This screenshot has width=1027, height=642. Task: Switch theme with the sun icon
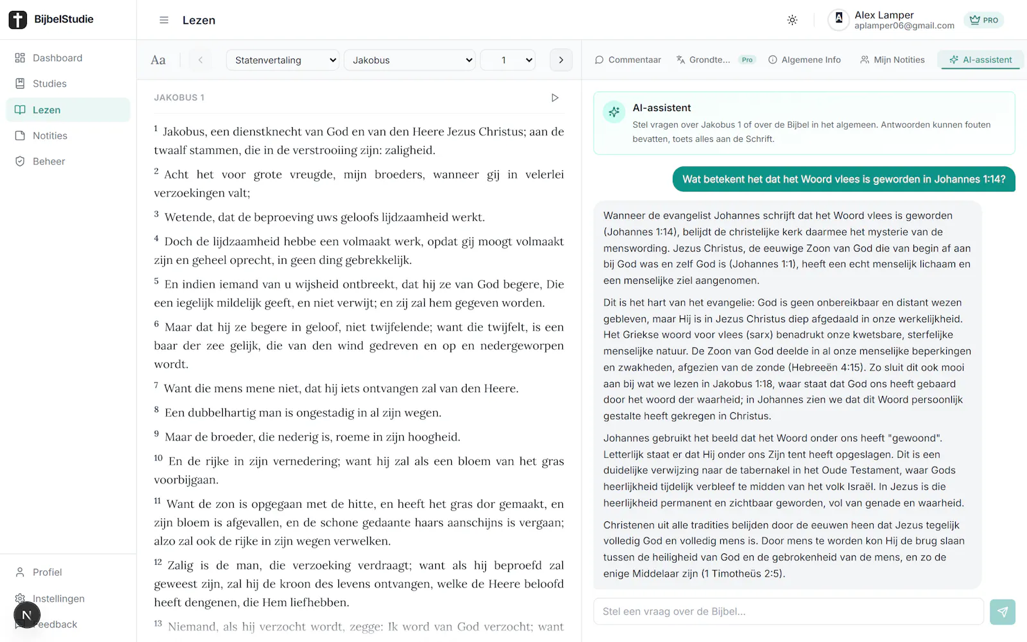click(792, 20)
